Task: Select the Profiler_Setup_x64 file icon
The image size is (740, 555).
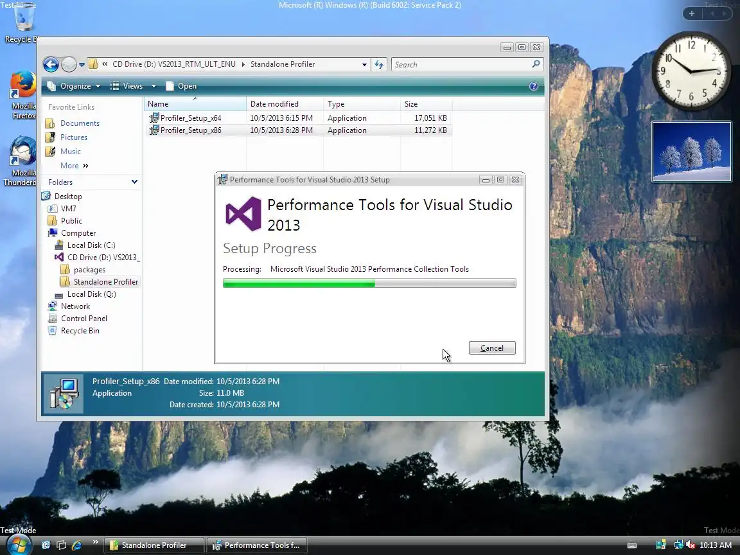Action: pyautogui.click(x=154, y=118)
